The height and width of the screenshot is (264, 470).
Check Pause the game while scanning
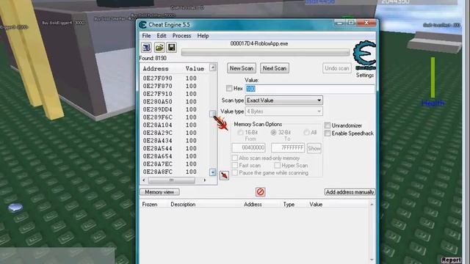(x=235, y=173)
